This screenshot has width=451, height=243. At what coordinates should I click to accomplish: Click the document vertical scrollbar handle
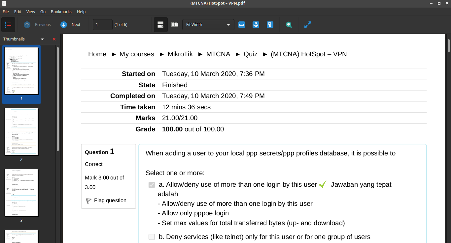pos(449,46)
